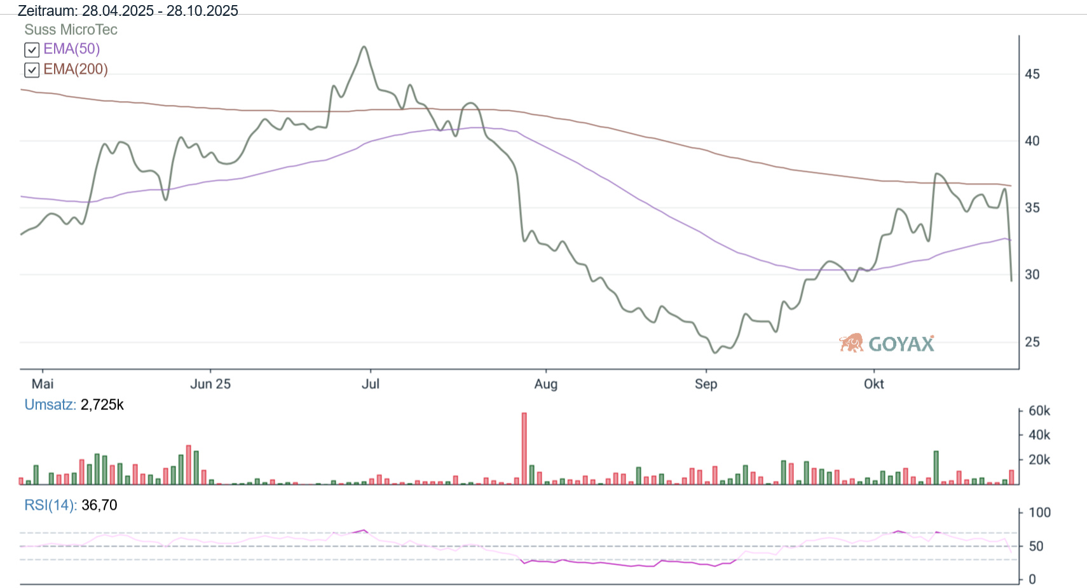This screenshot has width=1087, height=588.
Task: Click the tallest green volume bar in October
Action: coord(936,468)
